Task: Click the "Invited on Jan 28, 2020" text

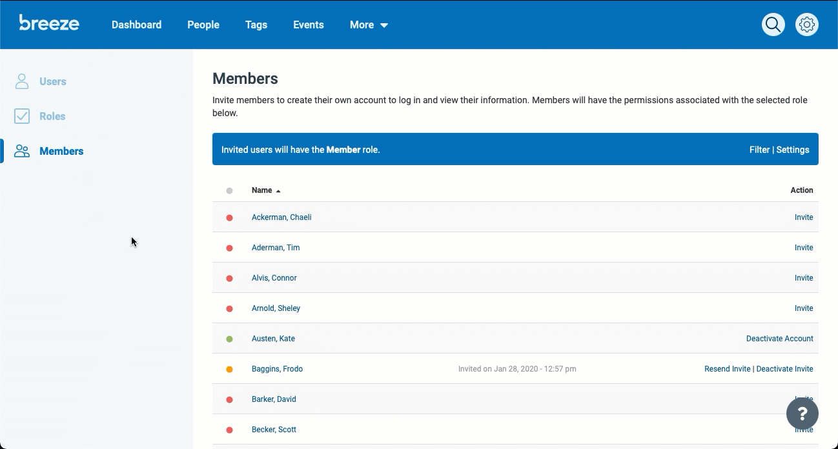Action: click(517, 369)
